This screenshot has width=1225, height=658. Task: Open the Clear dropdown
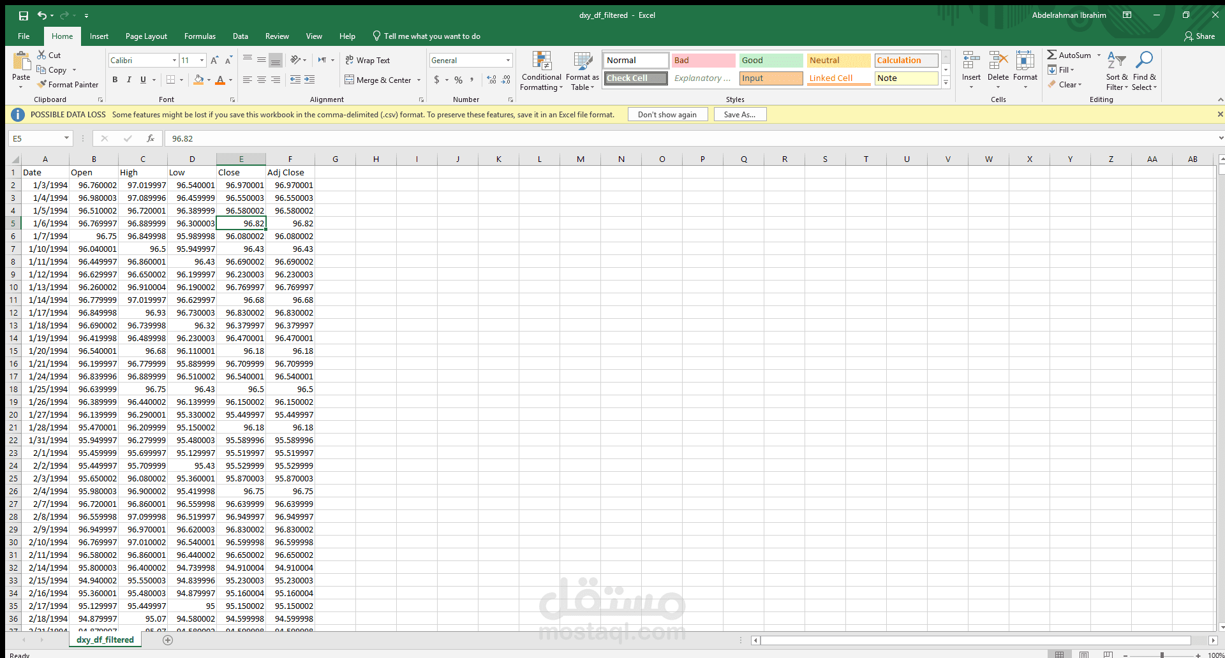click(1065, 85)
